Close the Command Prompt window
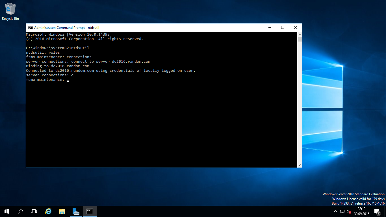Screen dimensions: 386x217 point(296,28)
